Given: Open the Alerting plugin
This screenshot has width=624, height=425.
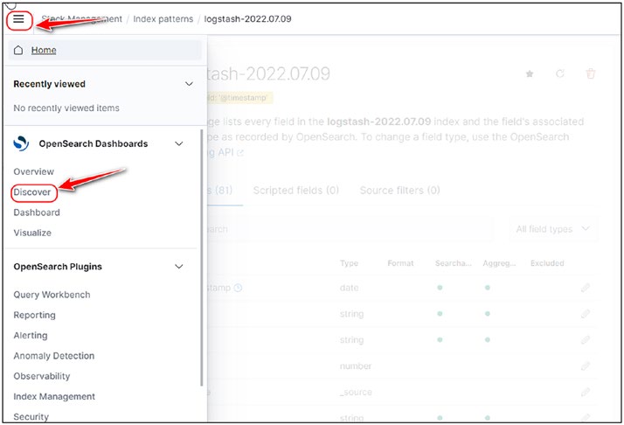Looking at the screenshot, I should click(31, 336).
